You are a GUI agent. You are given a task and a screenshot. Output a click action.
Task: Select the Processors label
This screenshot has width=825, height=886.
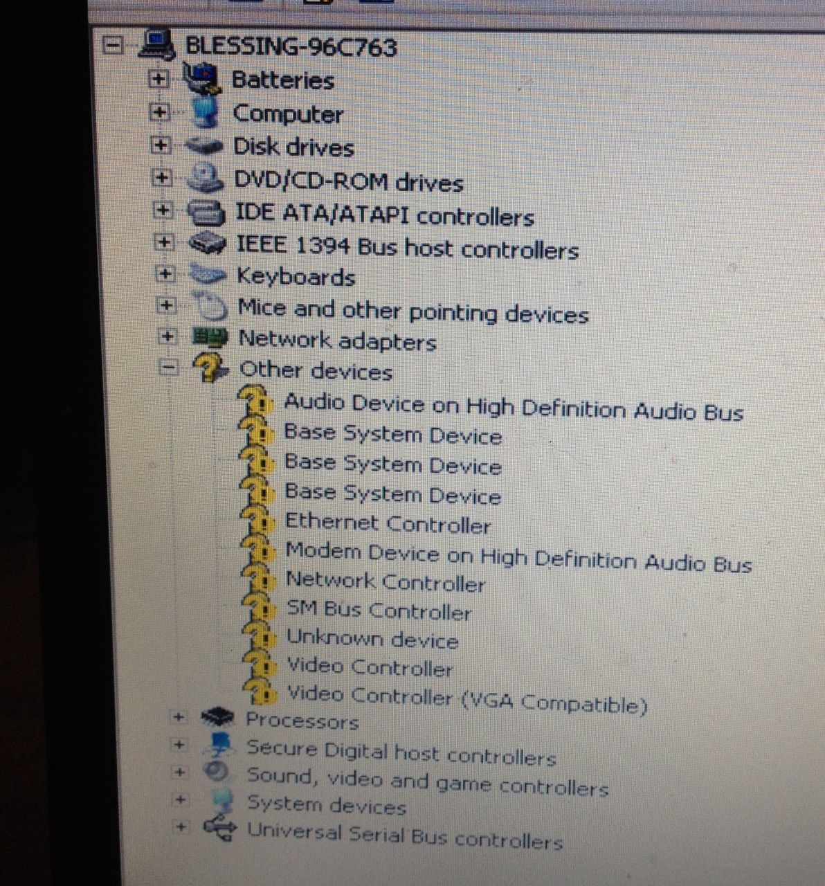(302, 721)
